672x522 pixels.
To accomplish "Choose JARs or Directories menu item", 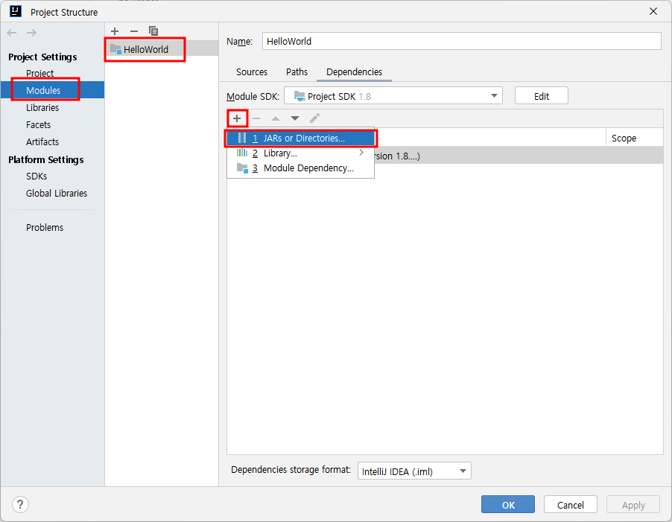I will pos(300,139).
